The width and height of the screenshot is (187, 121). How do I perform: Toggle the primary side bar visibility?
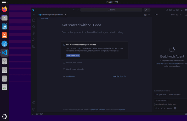pos(171,10)
